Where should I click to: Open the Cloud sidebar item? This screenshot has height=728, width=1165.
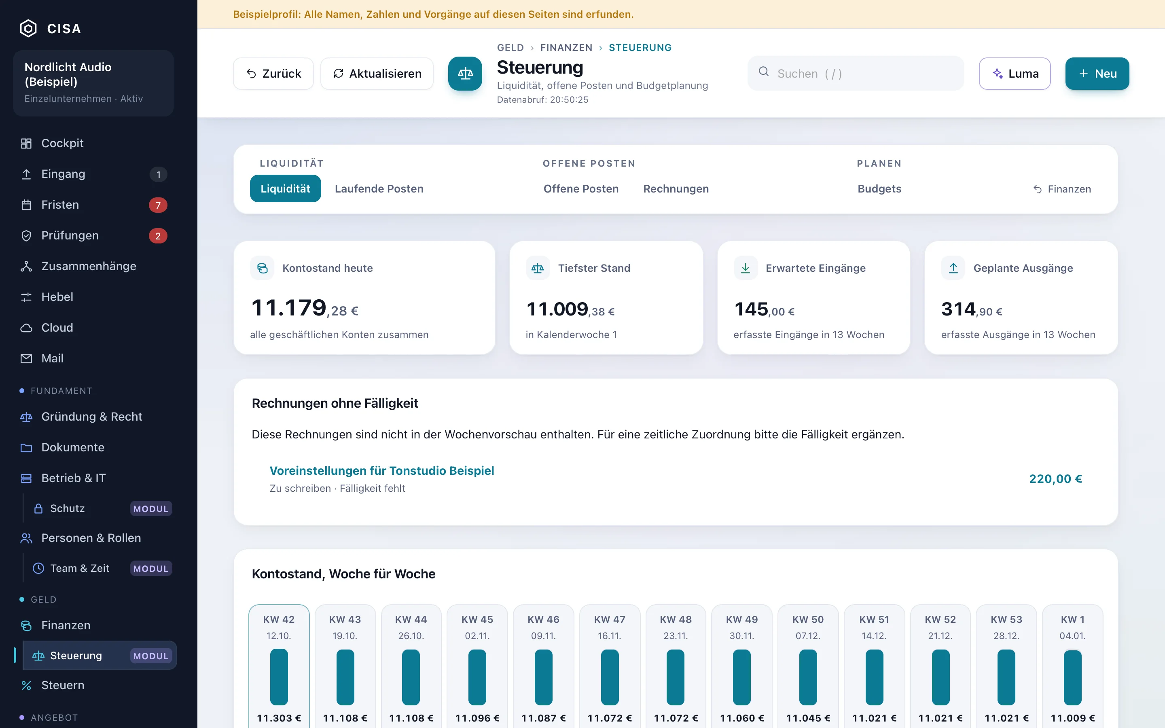[95, 328]
